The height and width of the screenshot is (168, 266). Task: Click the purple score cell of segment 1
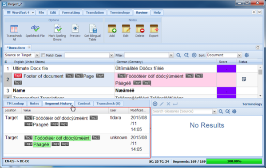(x=226, y=68)
